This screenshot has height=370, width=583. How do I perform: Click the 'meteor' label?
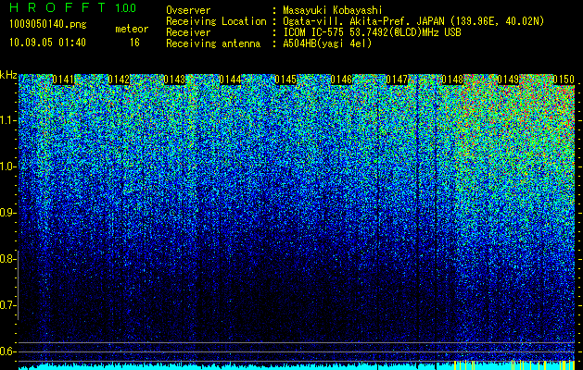click(132, 29)
